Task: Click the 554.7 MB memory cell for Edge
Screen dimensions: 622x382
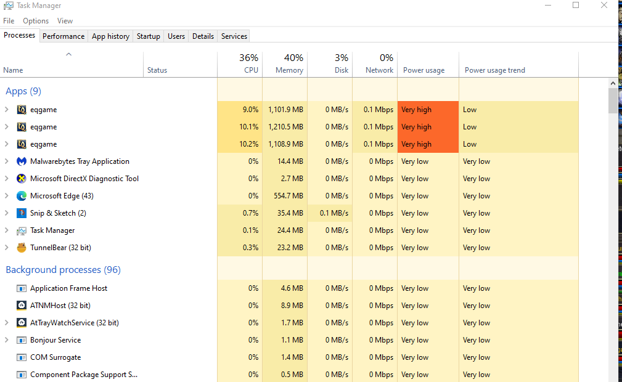Action: 285,196
